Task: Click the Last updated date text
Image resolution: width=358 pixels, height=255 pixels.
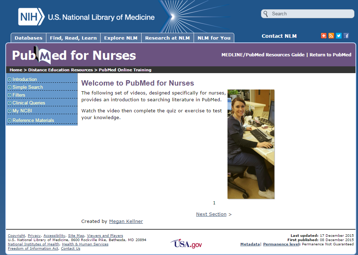Action: click(322, 236)
